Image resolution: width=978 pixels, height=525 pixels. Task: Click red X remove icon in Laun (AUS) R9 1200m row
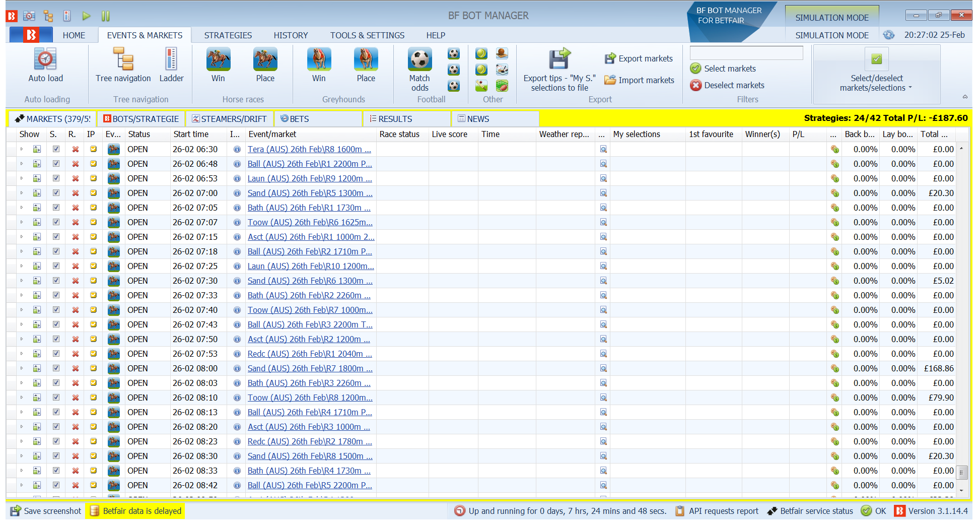point(76,178)
